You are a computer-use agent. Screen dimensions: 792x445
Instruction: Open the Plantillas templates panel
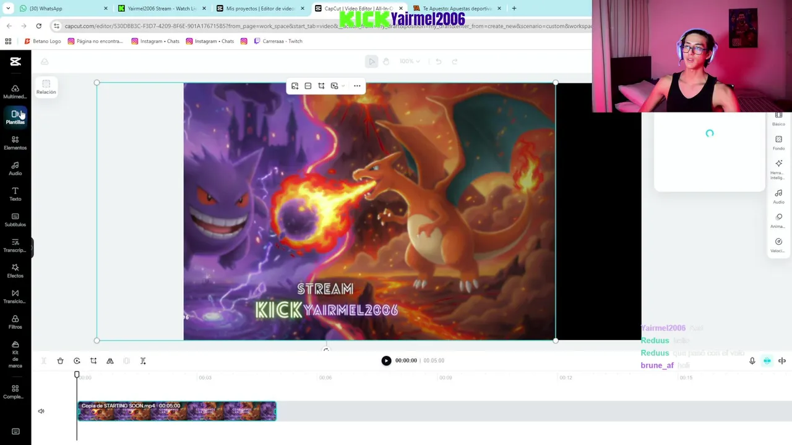click(x=15, y=117)
